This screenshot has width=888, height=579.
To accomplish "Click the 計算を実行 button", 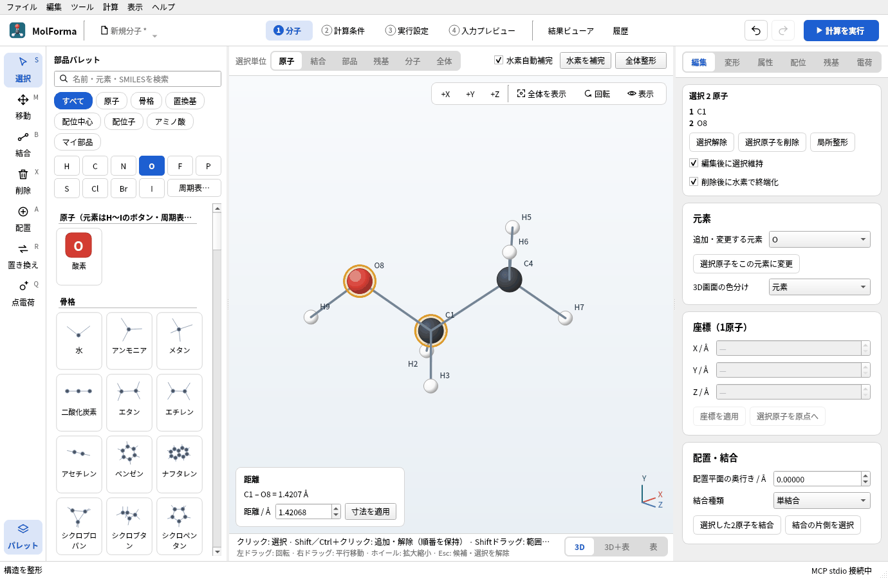I will click(x=841, y=30).
